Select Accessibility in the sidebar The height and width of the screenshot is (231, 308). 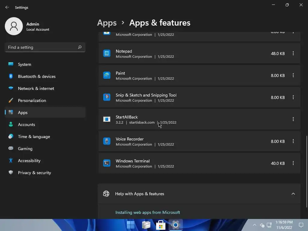(45, 161)
